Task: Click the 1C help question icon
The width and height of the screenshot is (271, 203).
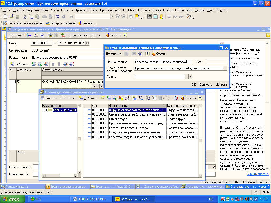Action: [137, 17]
